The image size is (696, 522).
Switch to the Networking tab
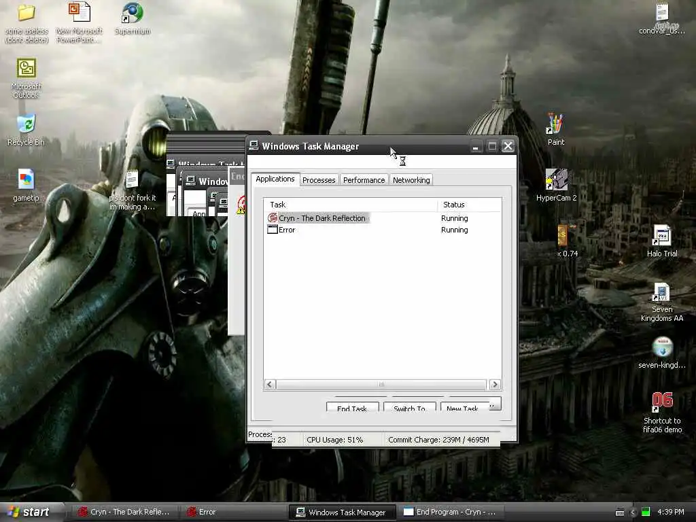coord(411,180)
